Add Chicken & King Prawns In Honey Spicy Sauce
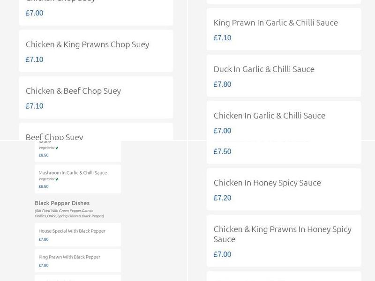The height and width of the screenshot is (281, 375). click(282, 234)
